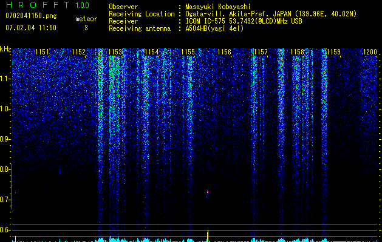Click the 0.9 kHz frequency label
The width and height of the screenshot is (382, 242).
(5, 139)
